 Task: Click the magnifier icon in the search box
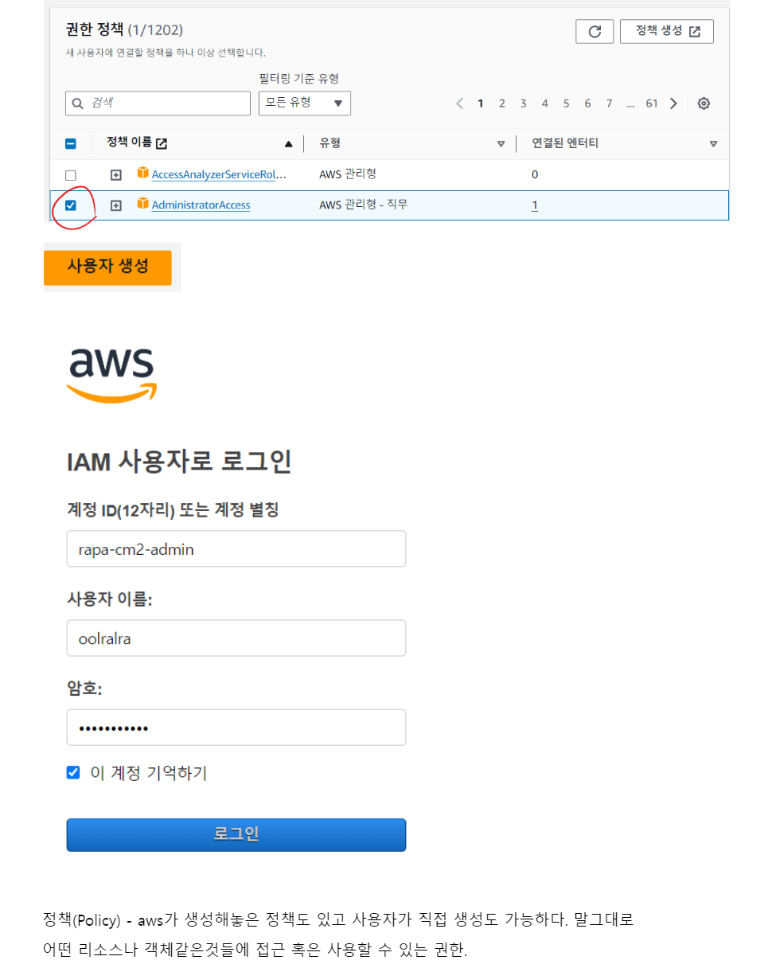coord(78,103)
